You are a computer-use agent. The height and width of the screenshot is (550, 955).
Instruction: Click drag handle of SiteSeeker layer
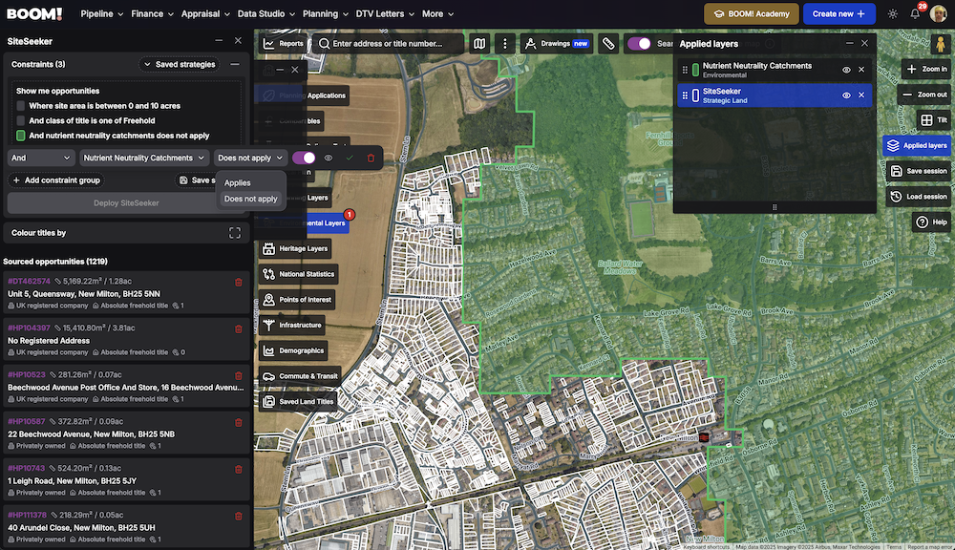tap(685, 95)
